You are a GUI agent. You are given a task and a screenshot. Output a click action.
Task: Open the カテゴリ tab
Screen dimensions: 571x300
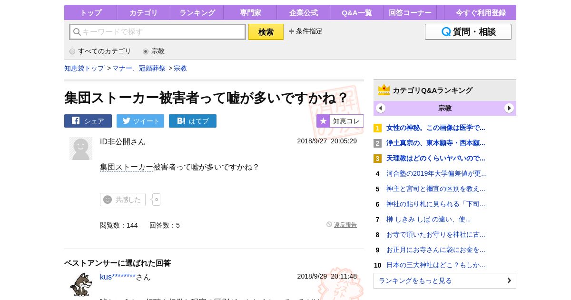click(144, 13)
